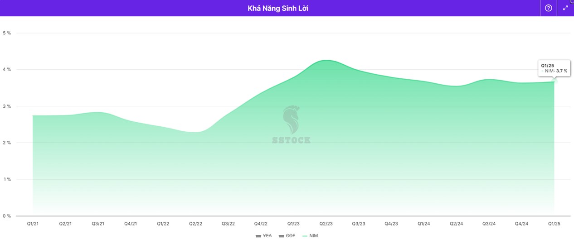574x244 pixels.
Task: Select the Q1/25 x-axis label
Action: 554,224
